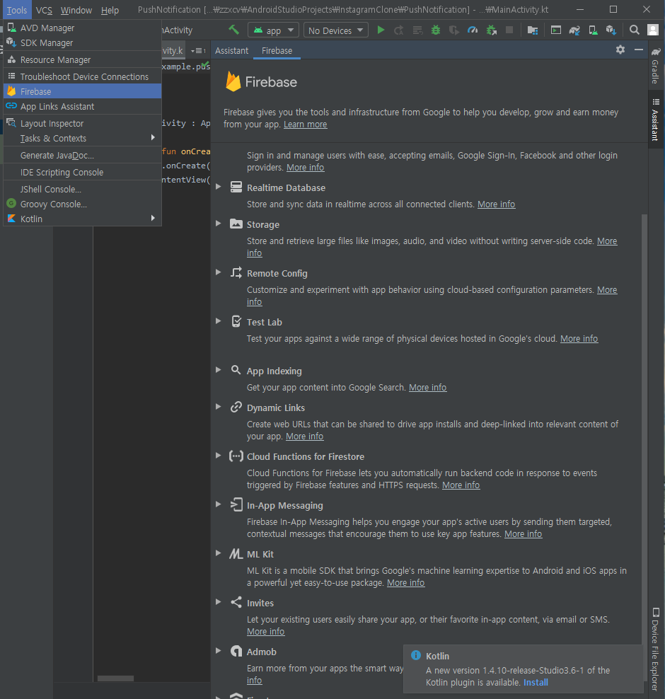Open AVD Manager icon in toolbar
The image size is (665, 699).
click(x=593, y=30)
